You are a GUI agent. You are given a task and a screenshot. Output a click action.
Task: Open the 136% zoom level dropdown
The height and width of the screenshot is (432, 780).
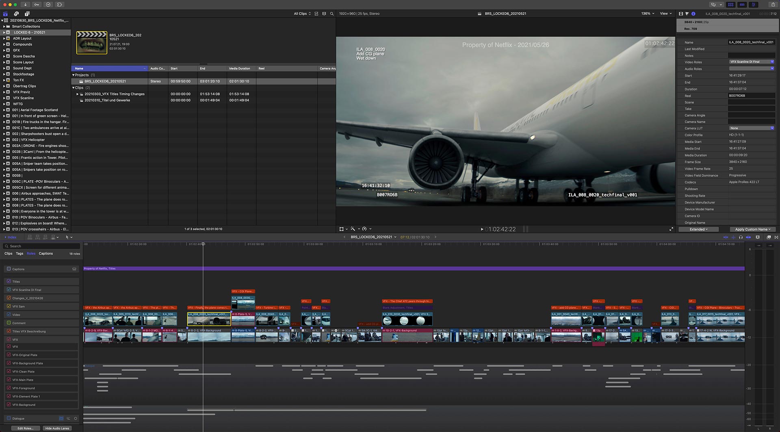click(648, 14)
